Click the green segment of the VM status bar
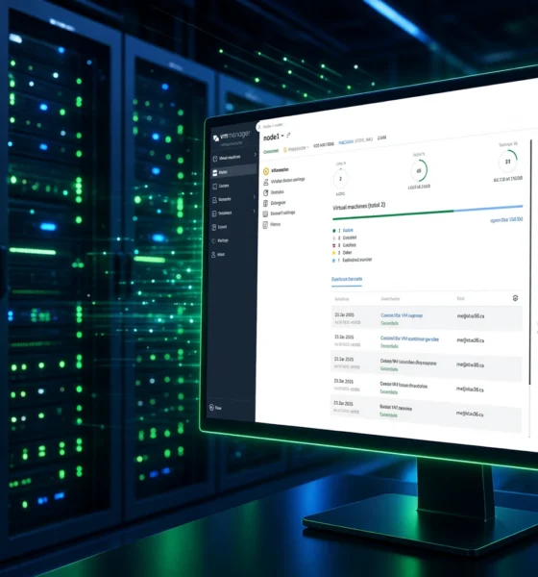The height and width of the screenshot is (577, 538). click(393, 214)
